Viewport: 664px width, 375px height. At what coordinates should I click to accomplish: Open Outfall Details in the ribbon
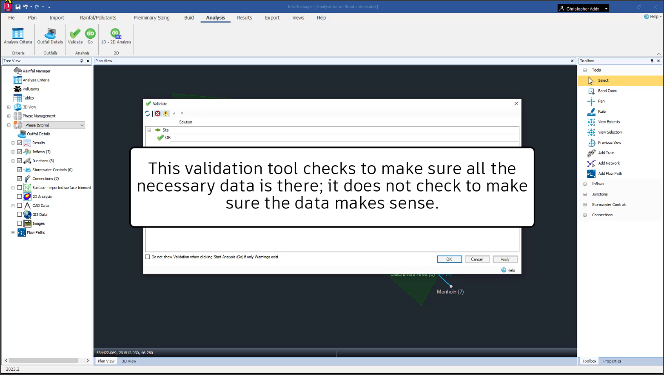50,36
